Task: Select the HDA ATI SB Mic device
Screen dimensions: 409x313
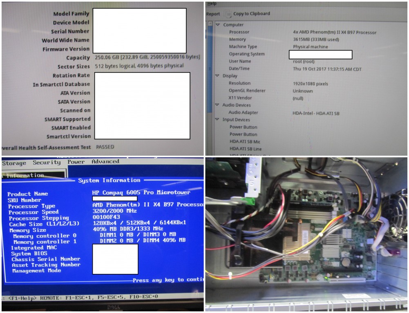Action: (245, 141)
